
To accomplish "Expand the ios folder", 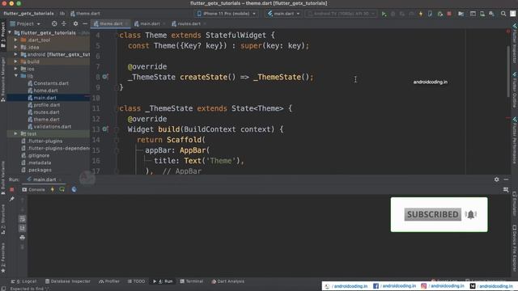I will [15, 69].
